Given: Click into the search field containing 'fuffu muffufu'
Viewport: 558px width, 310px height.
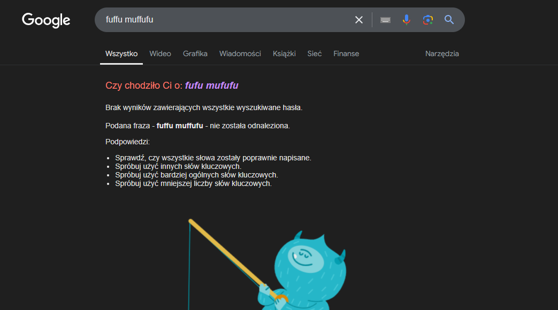Looking at the screenshot, I should [225, 20].
